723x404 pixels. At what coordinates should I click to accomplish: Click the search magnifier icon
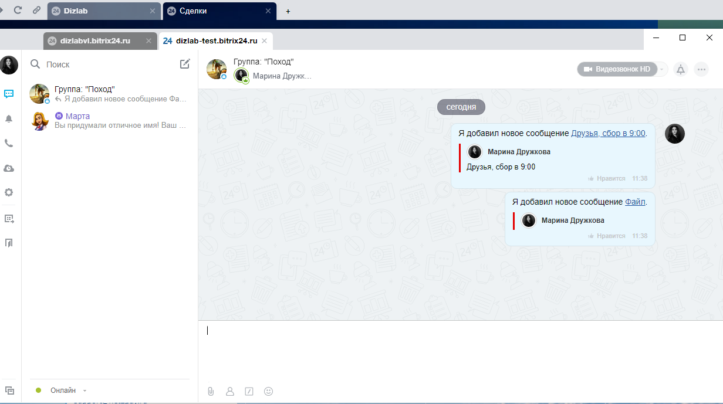tap(35, 64)
